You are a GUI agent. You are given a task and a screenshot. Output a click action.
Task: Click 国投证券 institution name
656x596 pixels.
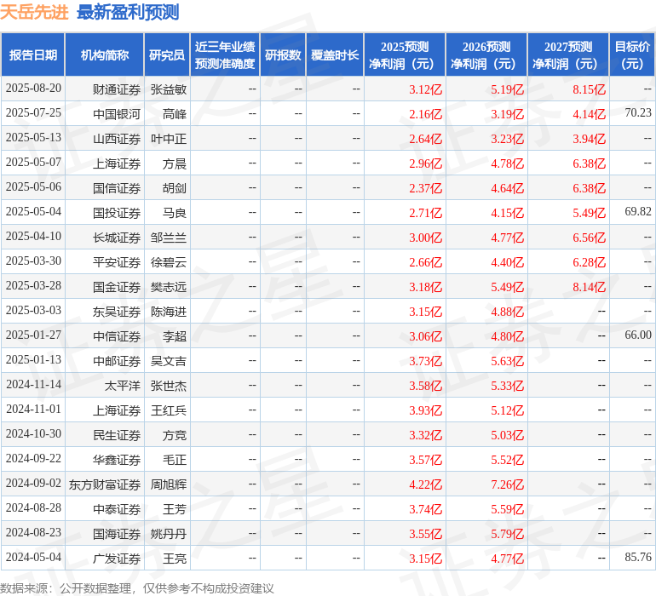click(x=117, y=213)
